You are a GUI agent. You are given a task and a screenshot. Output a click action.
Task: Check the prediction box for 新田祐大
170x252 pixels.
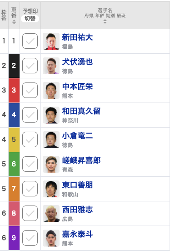tap(30, 41)
